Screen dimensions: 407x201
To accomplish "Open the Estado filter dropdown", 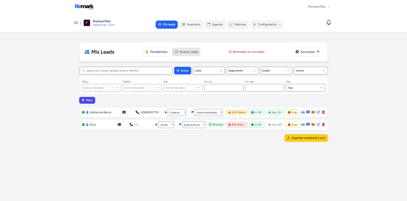I will 276,70.
